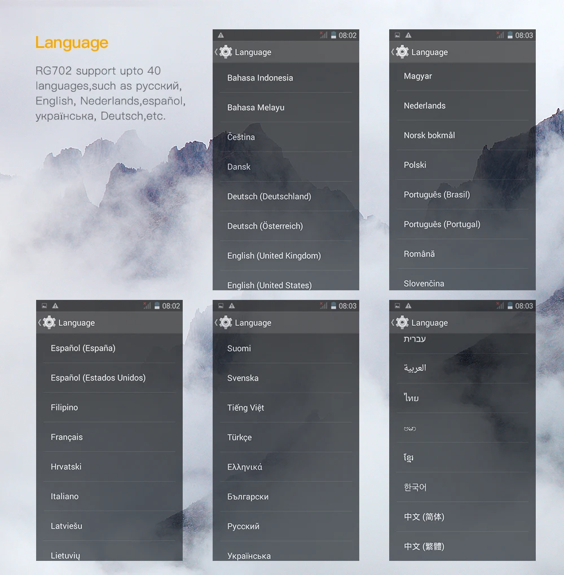Tap the picture notification icon in the Español screen status bar
Viewport: 564px width, 575px height.
pos(45,306)
